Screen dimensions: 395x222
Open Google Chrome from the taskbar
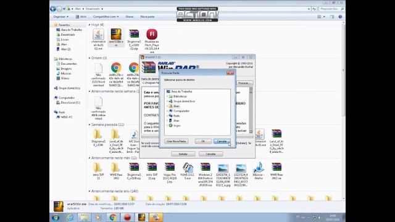coord(113,218)
